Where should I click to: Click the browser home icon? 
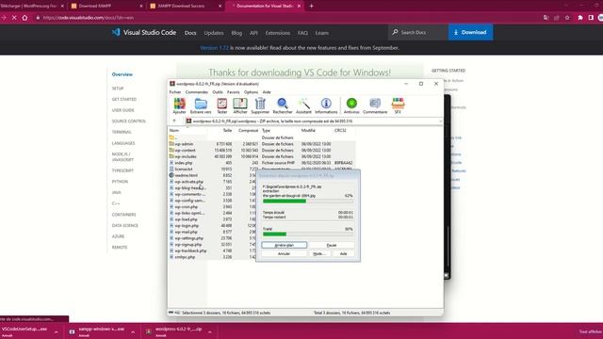pos(24,18)
